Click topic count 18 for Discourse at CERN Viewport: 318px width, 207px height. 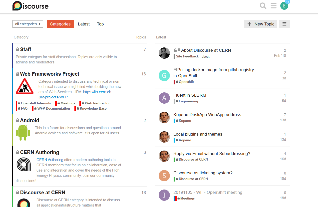click(x=144, y=193)
